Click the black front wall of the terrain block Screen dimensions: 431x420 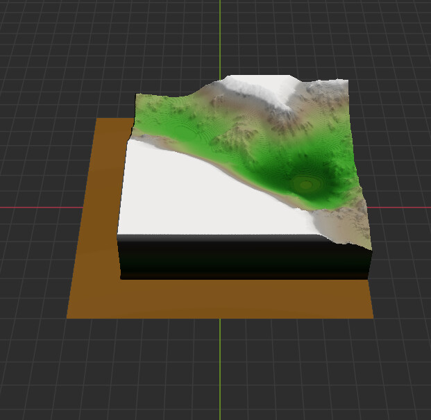[x=243, y=258]
